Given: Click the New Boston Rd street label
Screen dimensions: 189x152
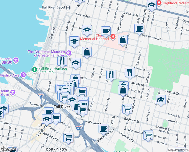Looking at the screenshot, I should pos(151,37).
